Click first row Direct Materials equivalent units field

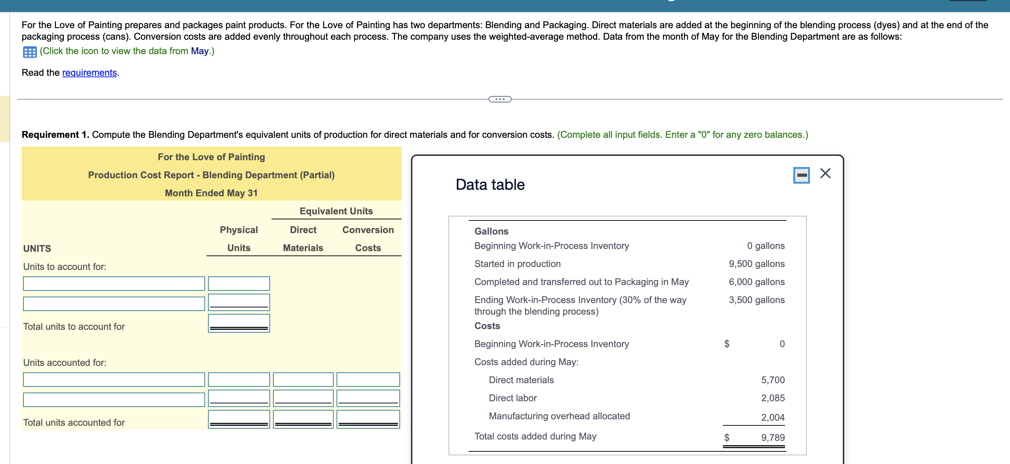tap(303, 379)
